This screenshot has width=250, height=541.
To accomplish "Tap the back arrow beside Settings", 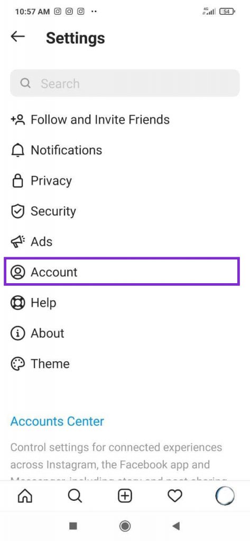I will tap(17, 36).
